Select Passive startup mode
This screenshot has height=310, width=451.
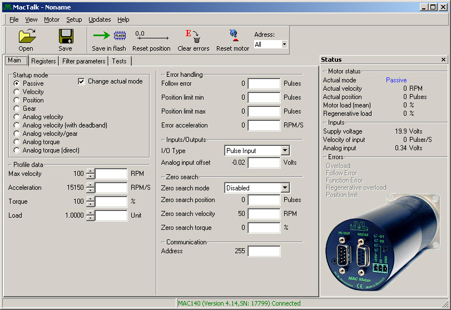pyautogui.click(x=17, y=83)
